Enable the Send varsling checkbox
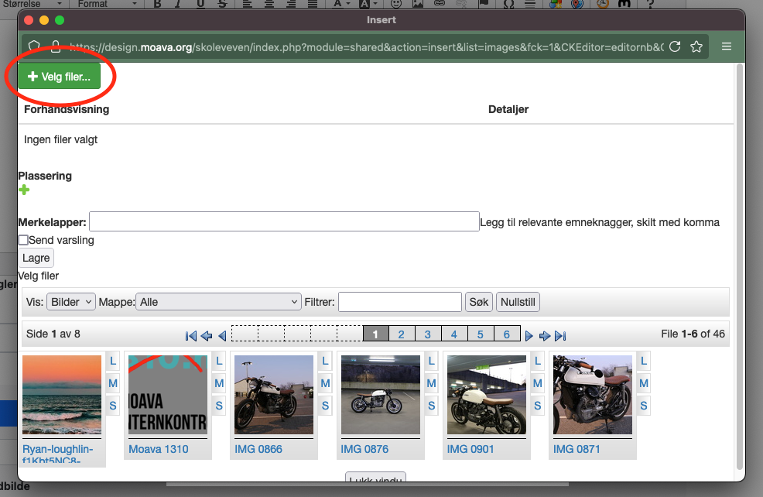This screenshot has width=763, height=497. pyautogui.click(x=23, y=241)
